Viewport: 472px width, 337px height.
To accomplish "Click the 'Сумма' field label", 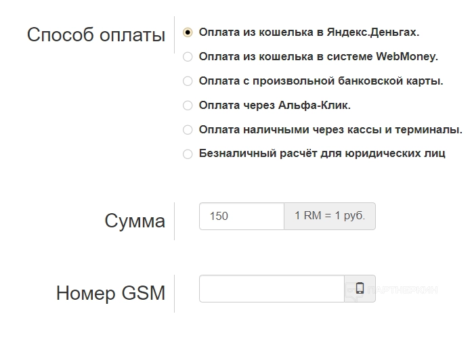I will tap(135, 221).
